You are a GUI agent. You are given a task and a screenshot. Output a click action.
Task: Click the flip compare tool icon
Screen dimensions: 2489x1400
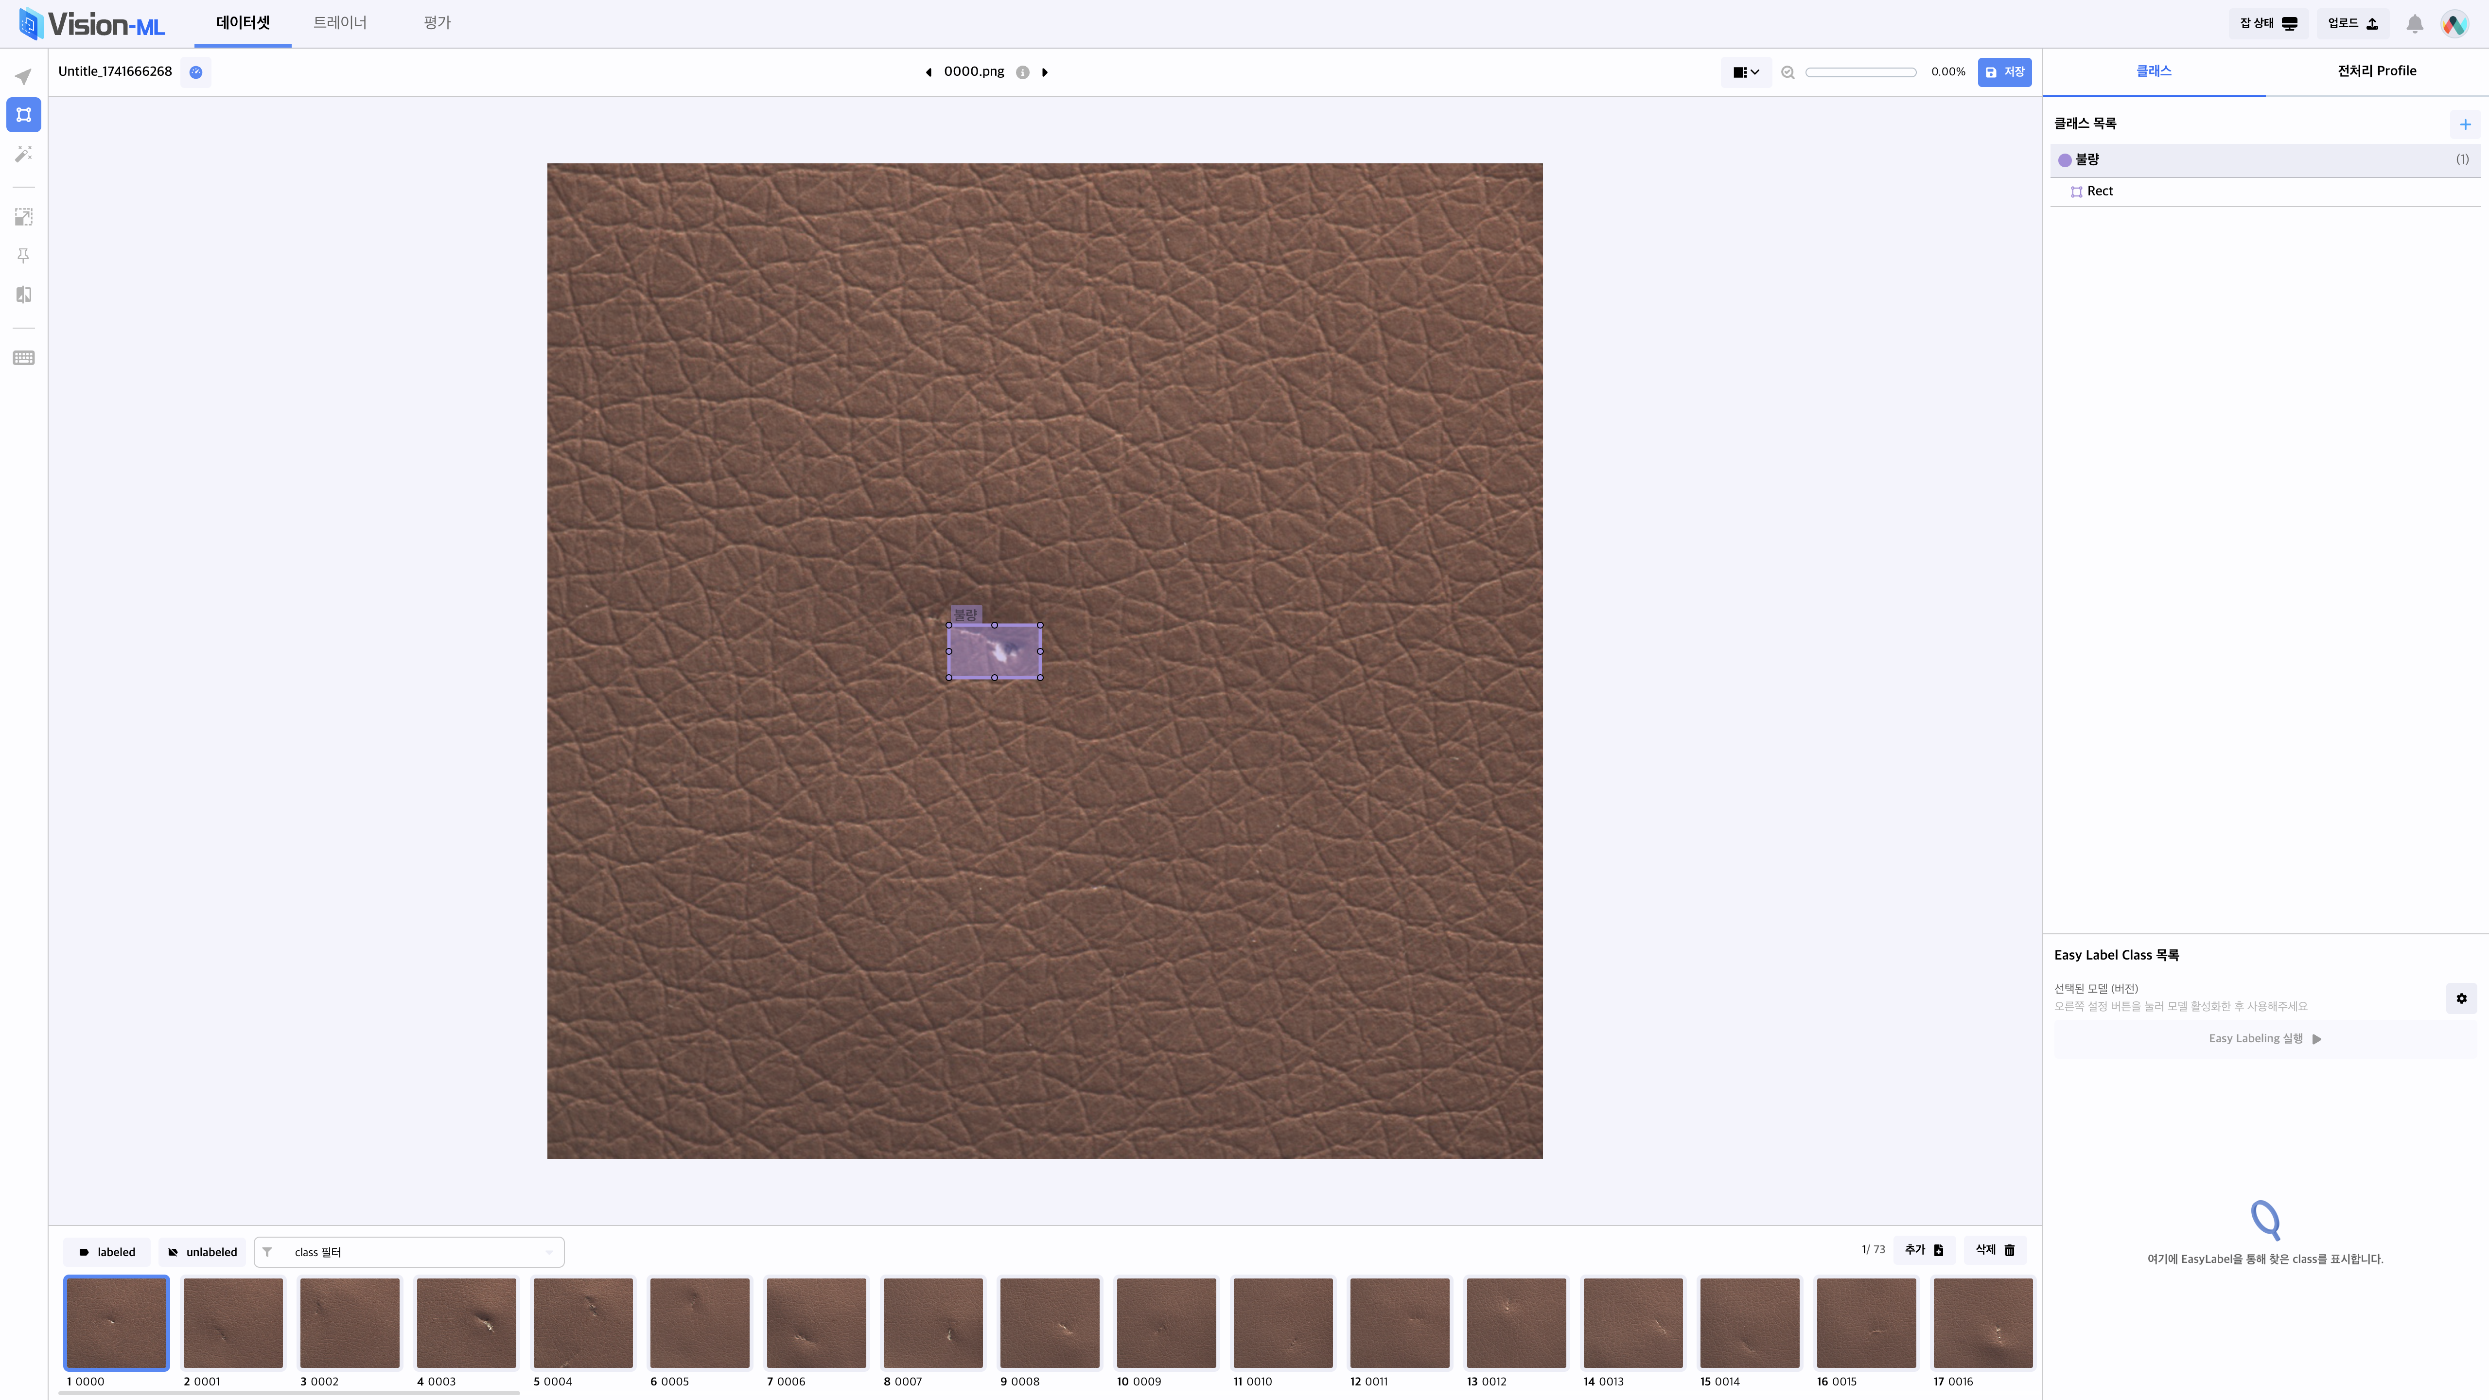(x=23, y=295)
